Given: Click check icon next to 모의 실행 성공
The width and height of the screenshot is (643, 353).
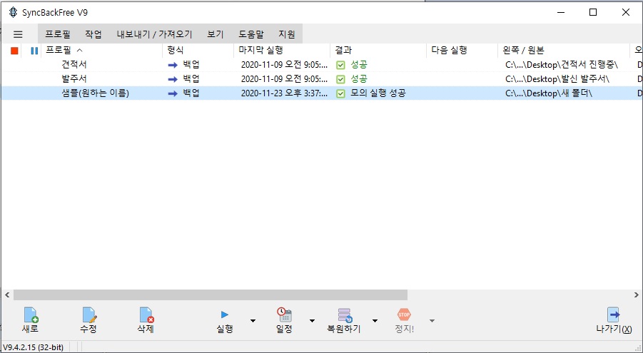Looking at the screenshot, I should pyautogui.click(x=340, y=93).
